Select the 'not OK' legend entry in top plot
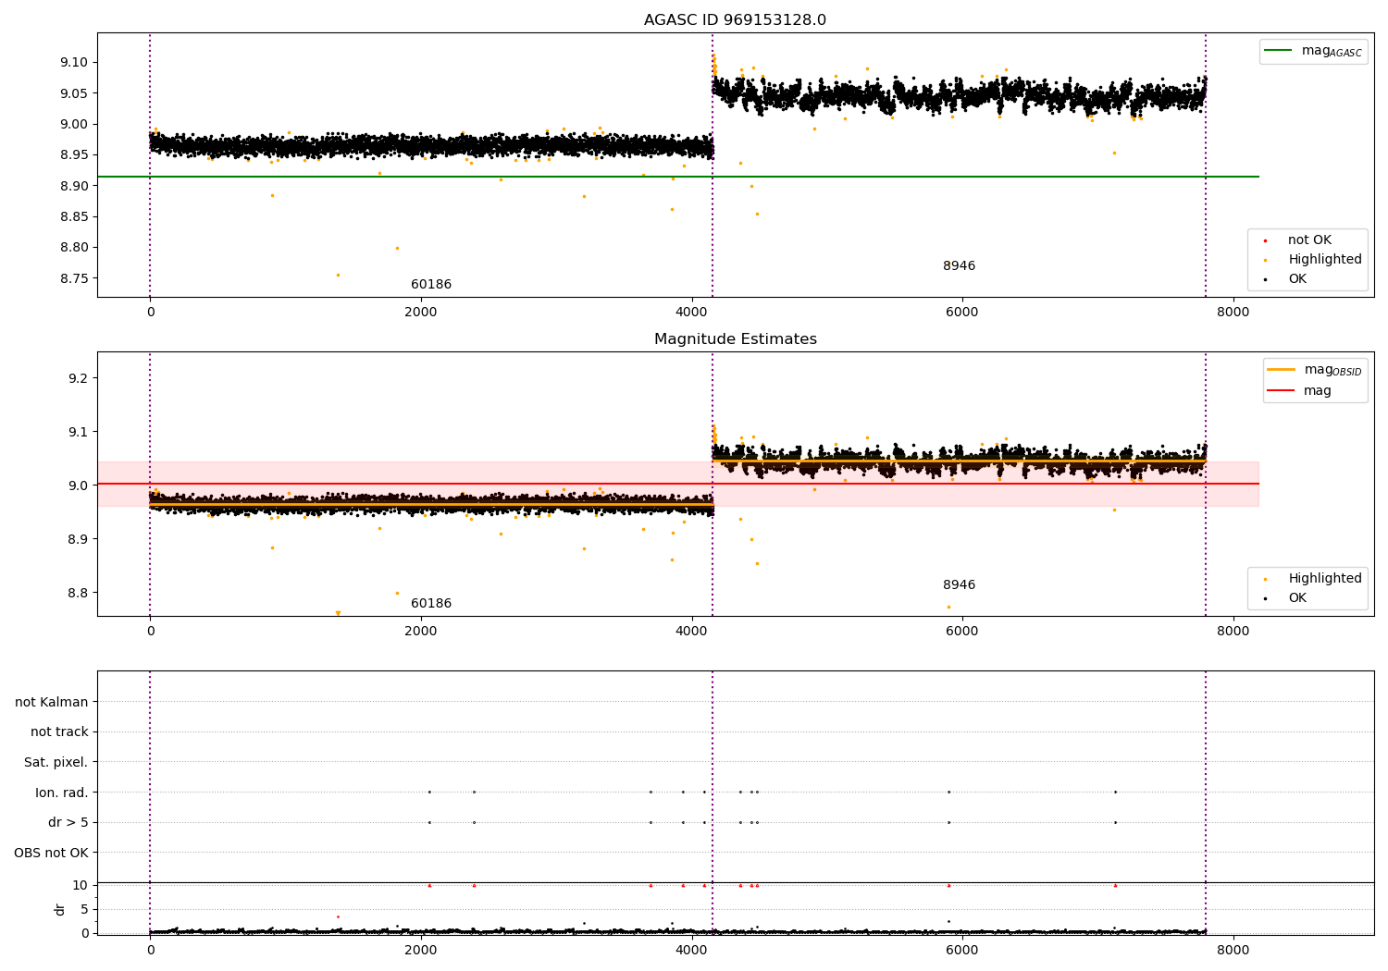This screenshot has width=1388, height=971. pos(1298,240)
